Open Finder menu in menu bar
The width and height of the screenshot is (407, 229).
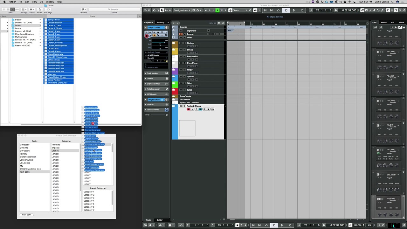12,2
